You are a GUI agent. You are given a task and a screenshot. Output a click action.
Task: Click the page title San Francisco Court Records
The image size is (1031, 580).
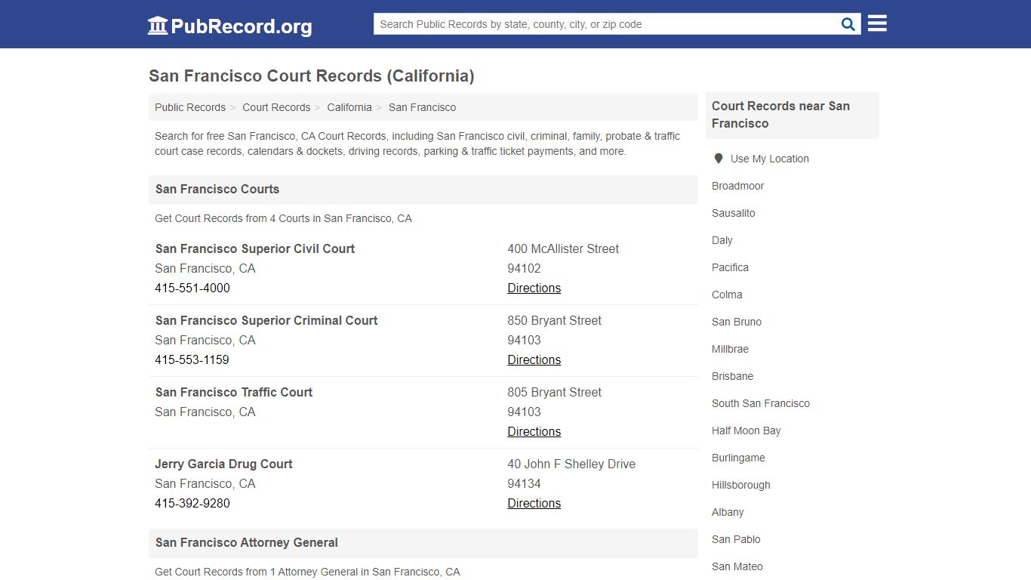(312, 76)
